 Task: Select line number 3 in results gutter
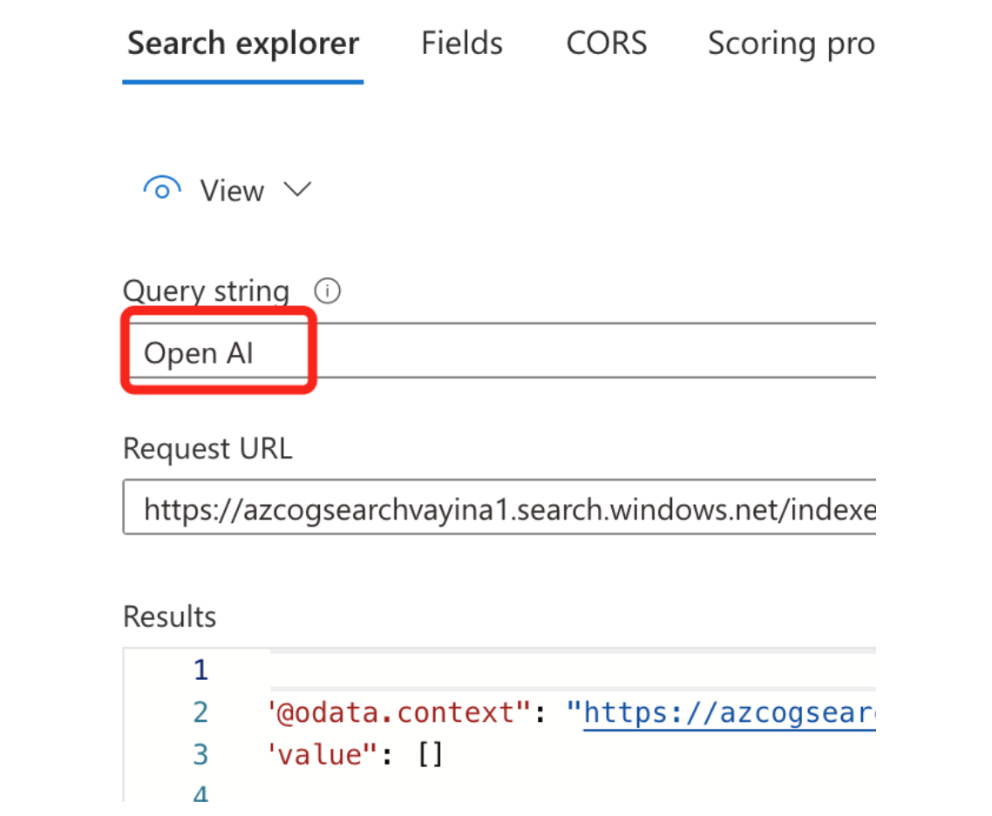click(x=200, y=754)
